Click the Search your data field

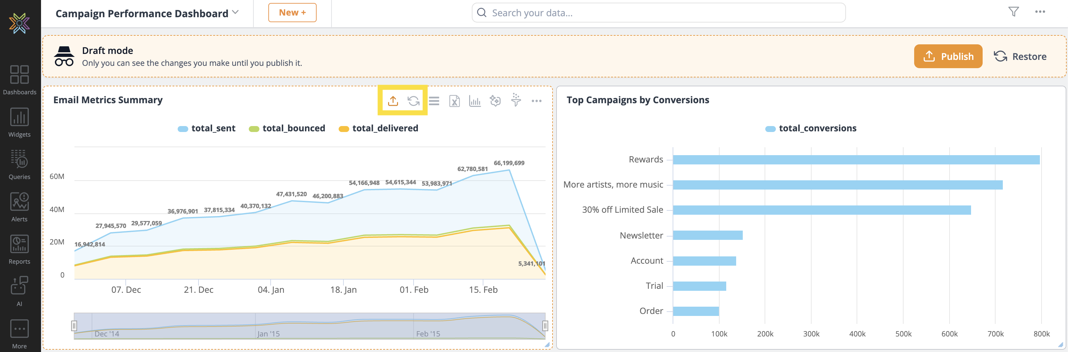point(658,13)
